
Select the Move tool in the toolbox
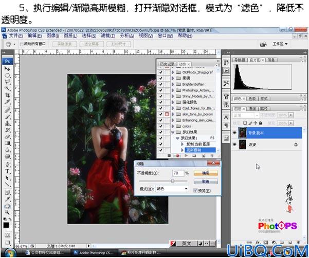click(7, 69)
